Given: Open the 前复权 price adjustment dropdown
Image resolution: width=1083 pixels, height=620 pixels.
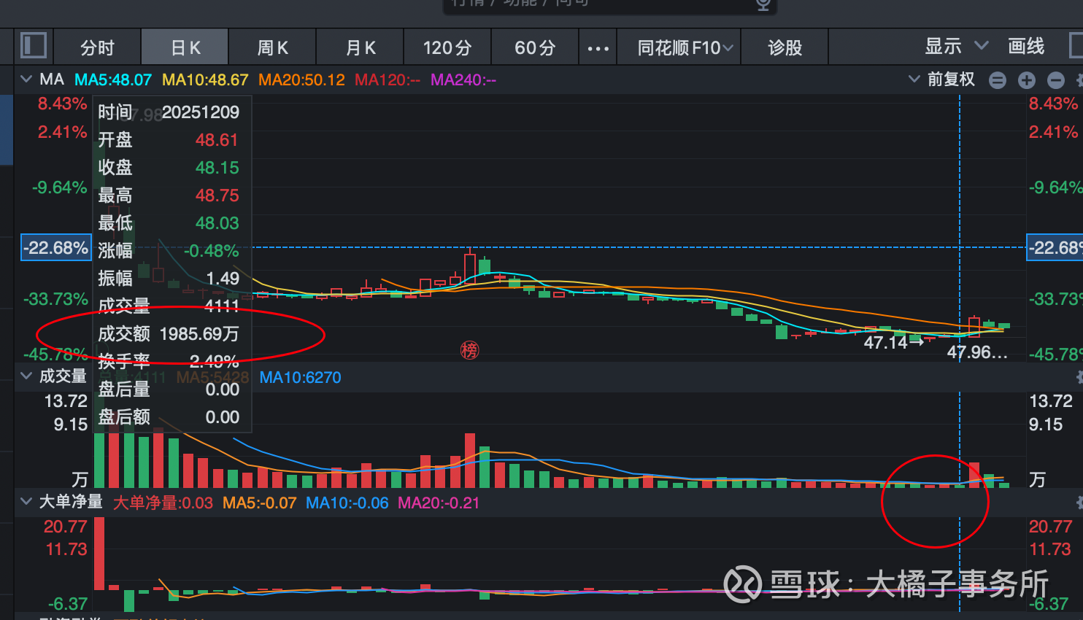Looking at the screenshot, I should point(941,79).
